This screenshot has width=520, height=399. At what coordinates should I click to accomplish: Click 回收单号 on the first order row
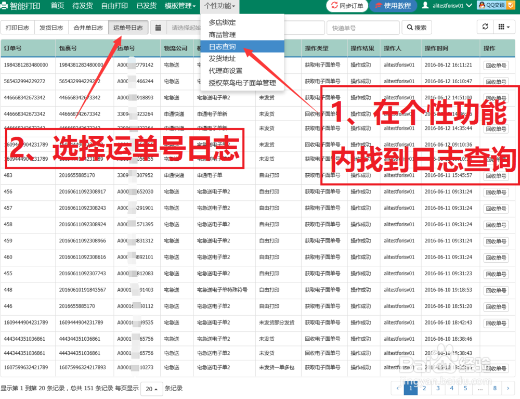pyautogui.click(x=496, y=66)
